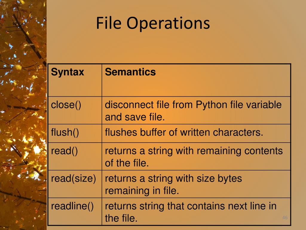Click the "readline()" syntax cell
The image size is (306, 230).
click(x=75, y=211)
